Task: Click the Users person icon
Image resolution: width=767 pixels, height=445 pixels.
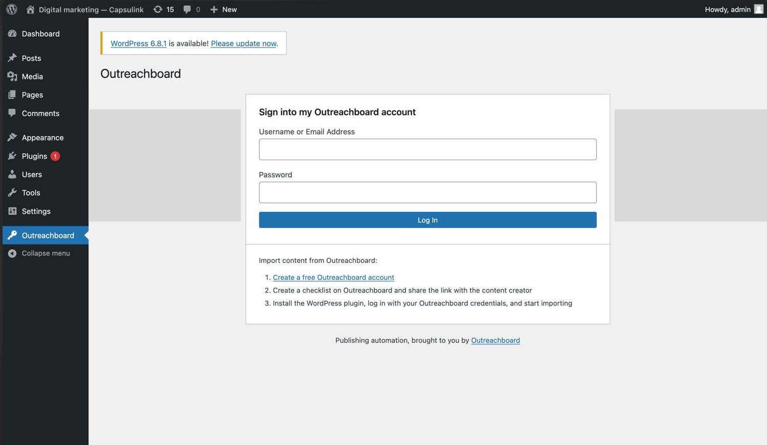Action: 12,174
